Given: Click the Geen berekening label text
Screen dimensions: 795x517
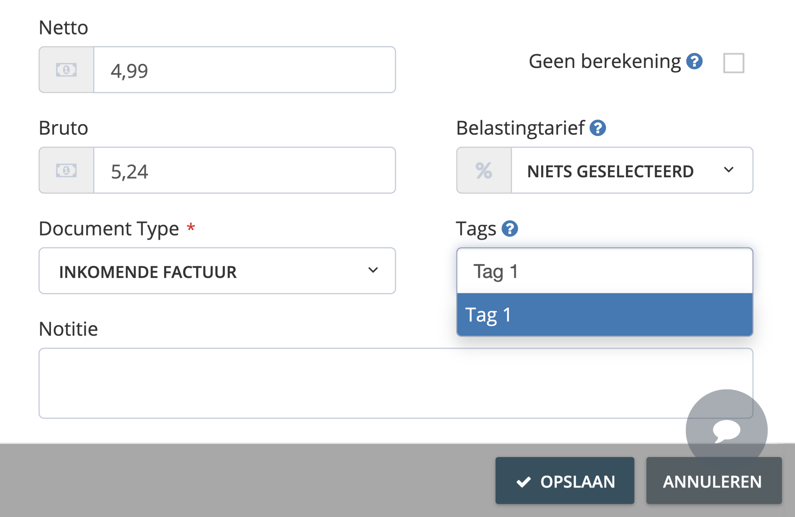Looking at the screenshot, I should pyautogui.click(x=605, y=61).
